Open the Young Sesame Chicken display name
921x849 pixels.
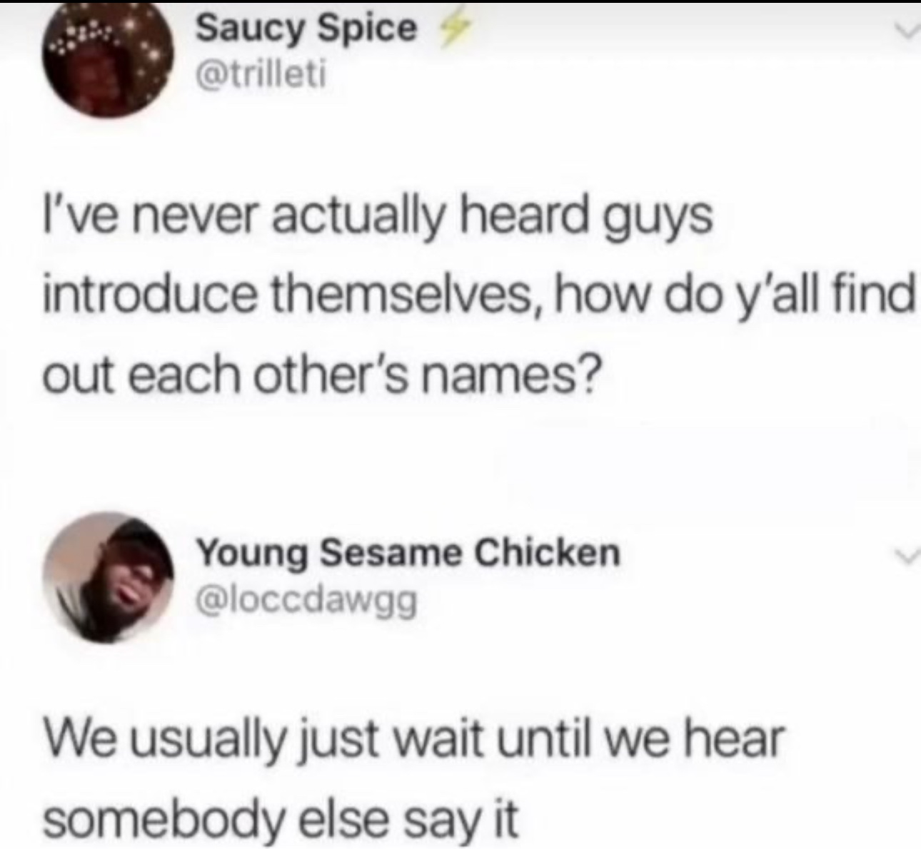tap(408, 553)
